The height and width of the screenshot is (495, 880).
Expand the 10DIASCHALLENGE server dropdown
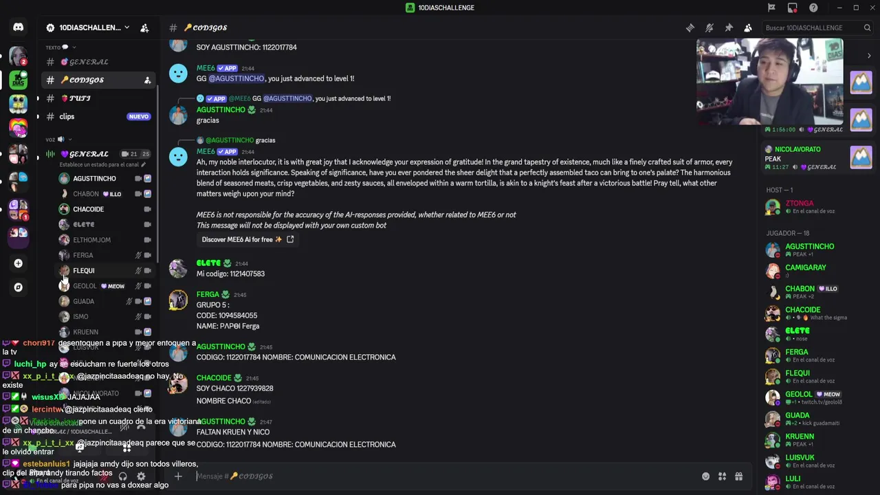click(126, 27)
